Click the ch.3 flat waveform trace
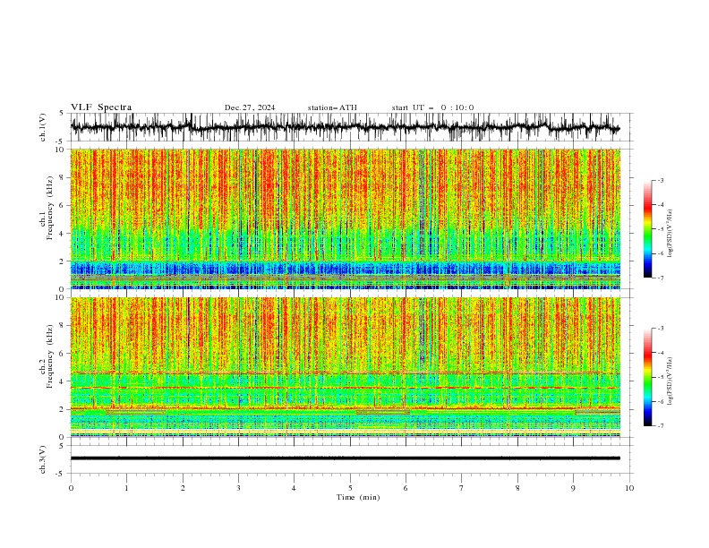 click(345, 458)
